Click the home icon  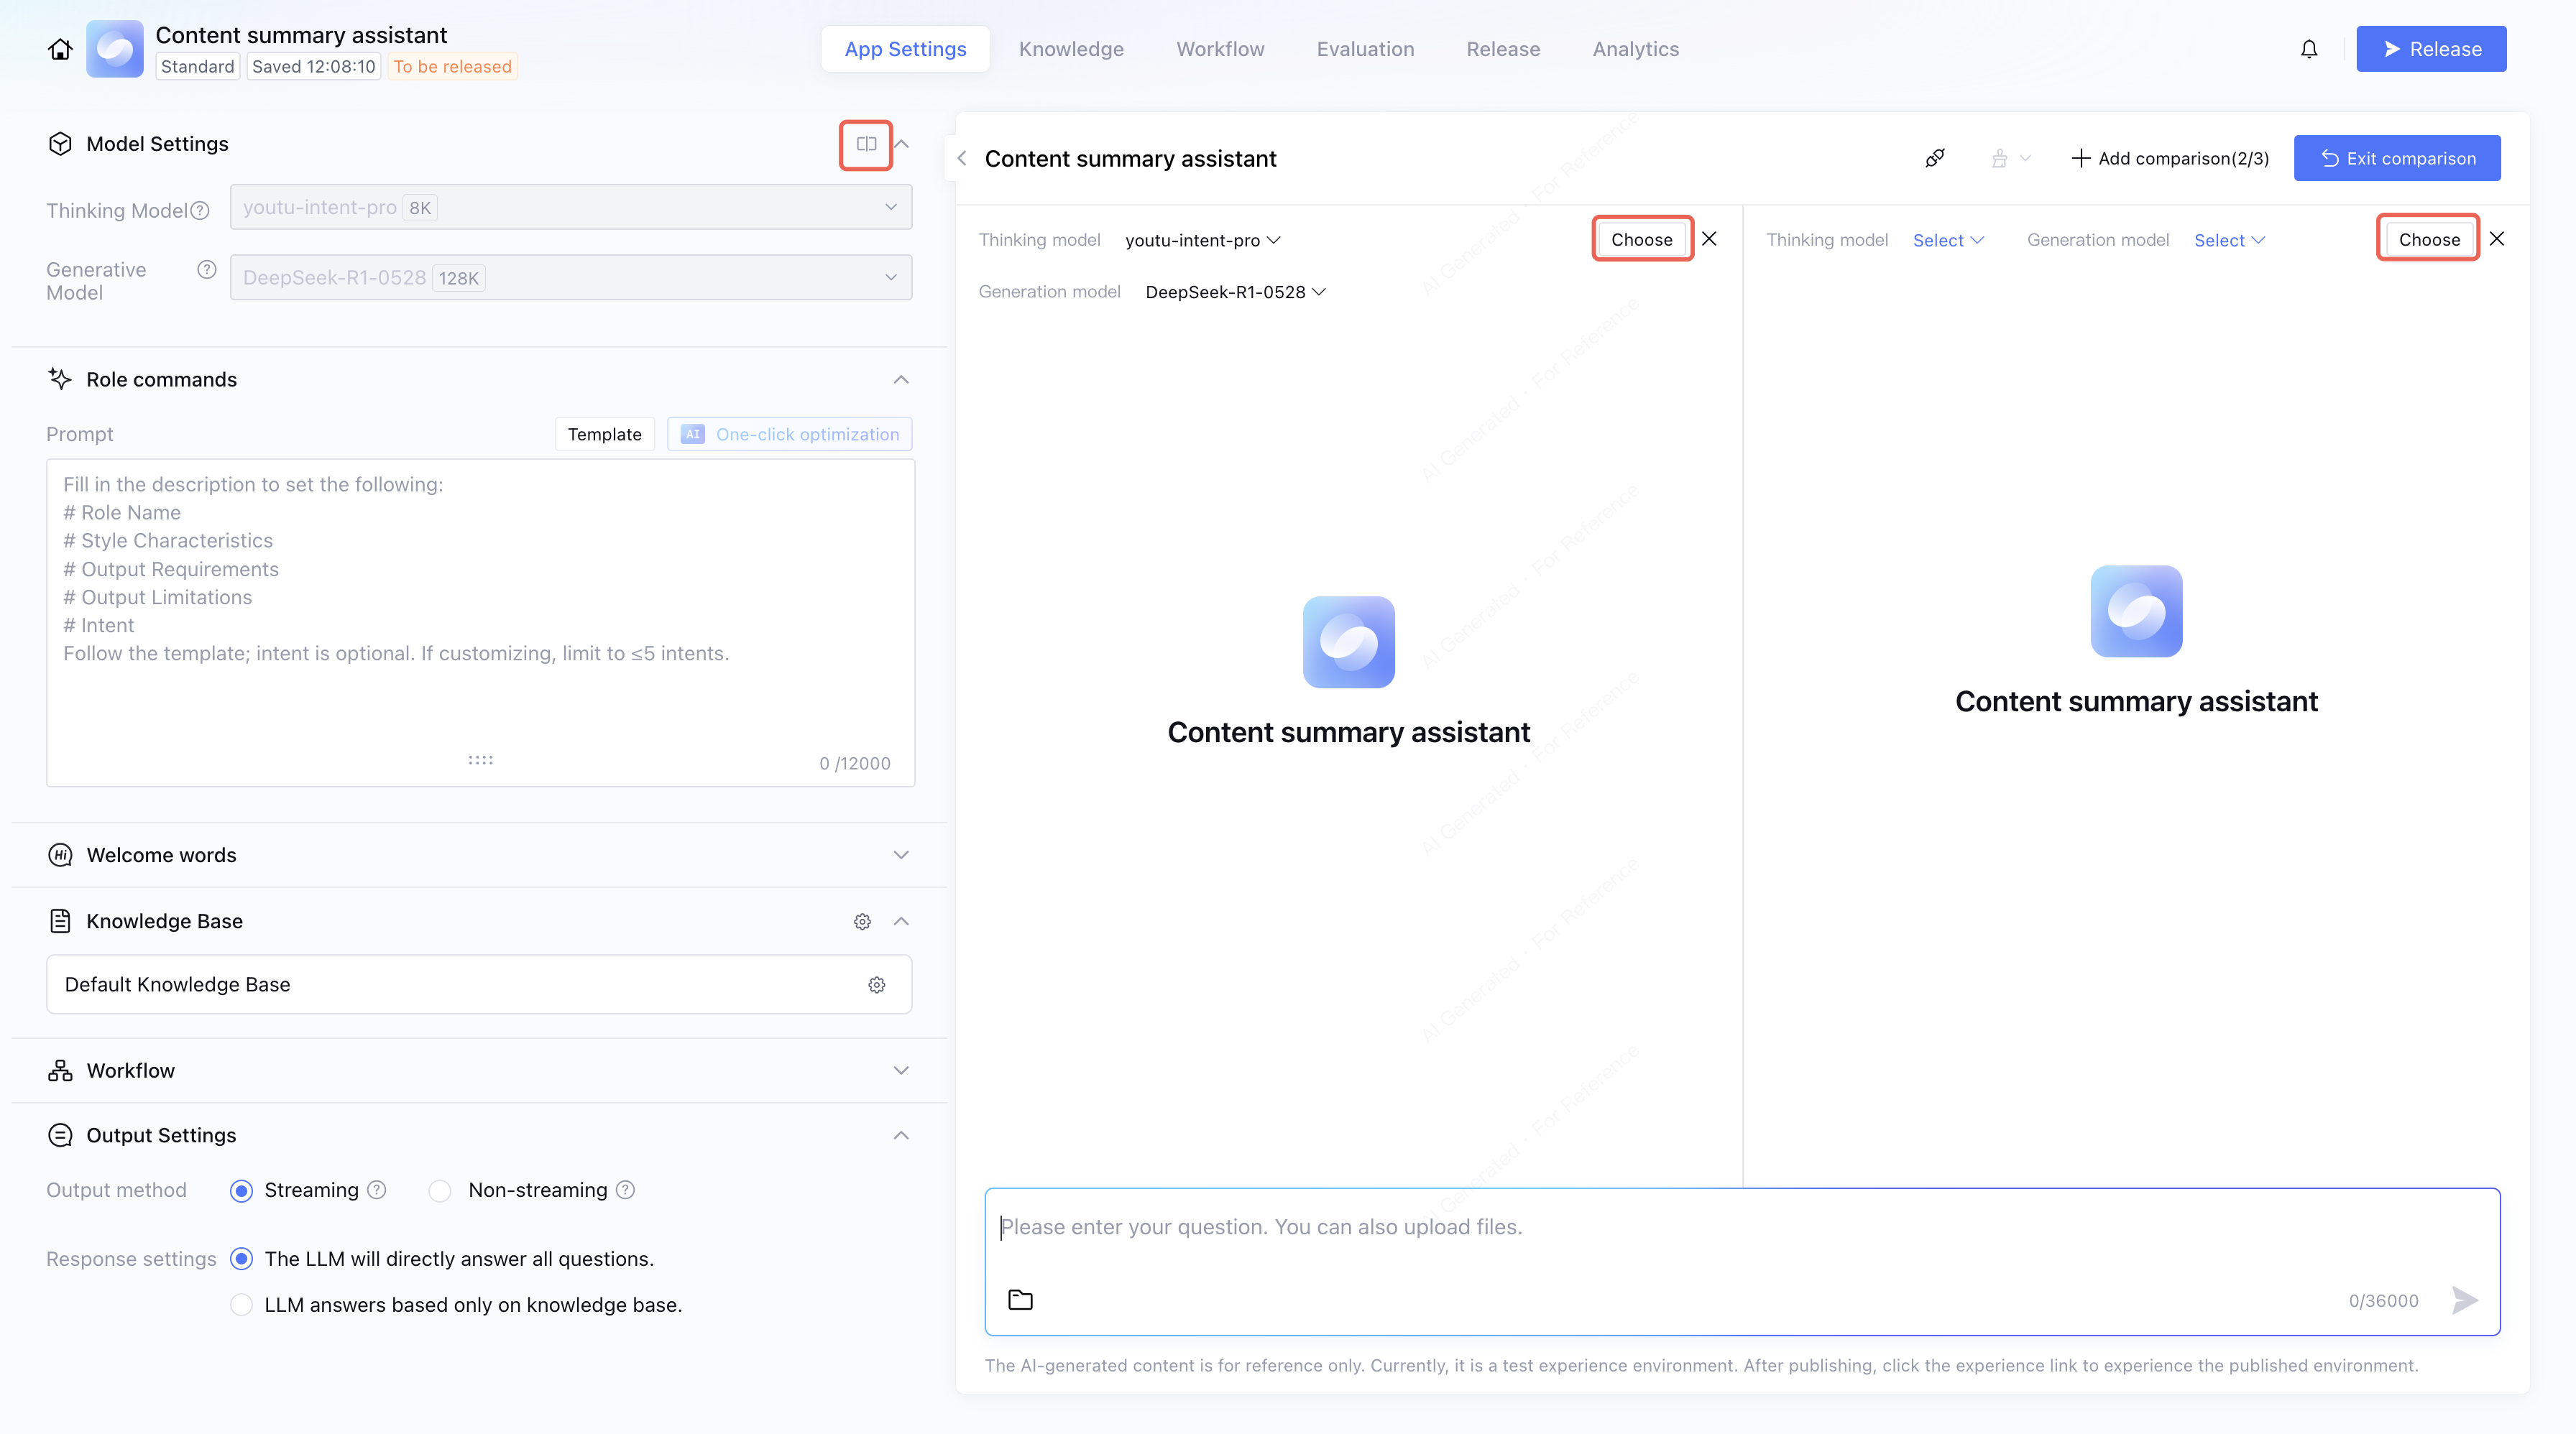tap(60, 49)
